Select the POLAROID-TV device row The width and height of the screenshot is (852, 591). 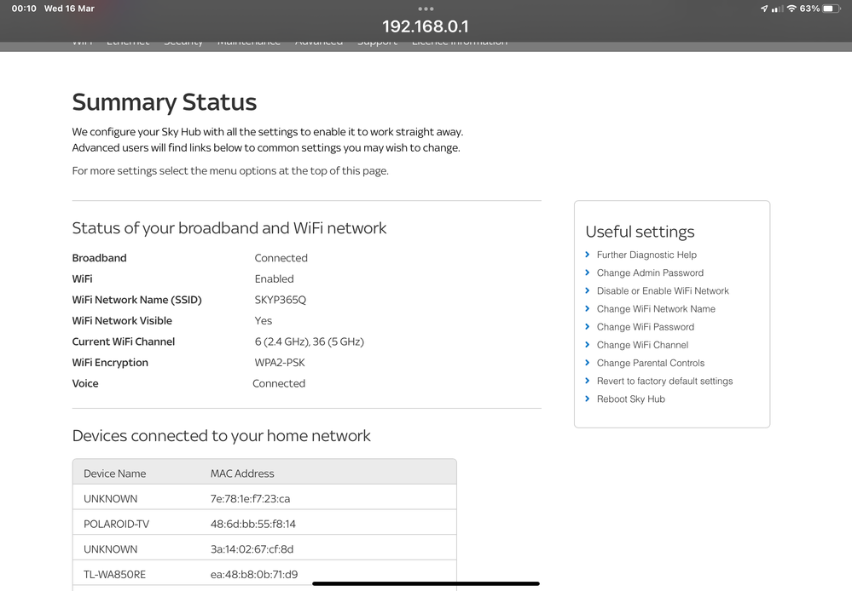pyautogui.click(x=264, y=524)
